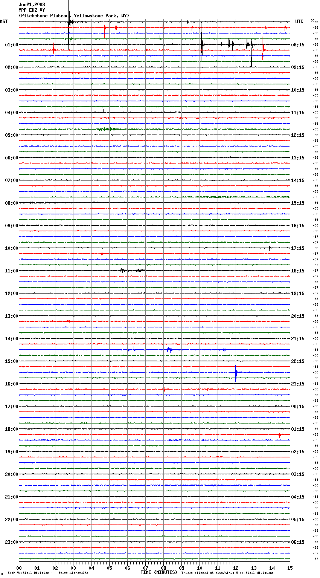Click the 13:15 UTC time label
Image resolution: width=320 pixels, height=578 pixels.
pos(298,157)
